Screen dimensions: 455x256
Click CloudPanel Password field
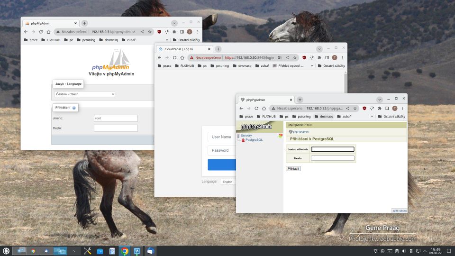pyautogui.click(x=222, y=150)
